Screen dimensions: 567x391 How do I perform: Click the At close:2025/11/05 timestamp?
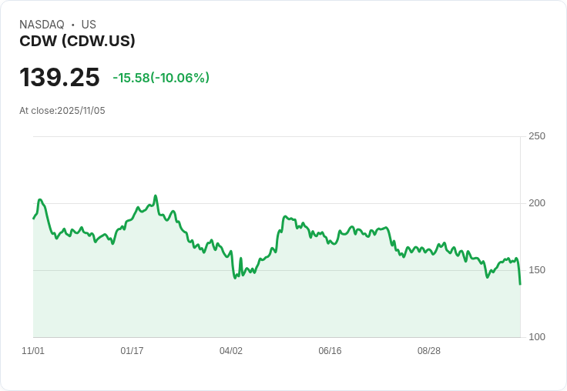coord(62,111)
